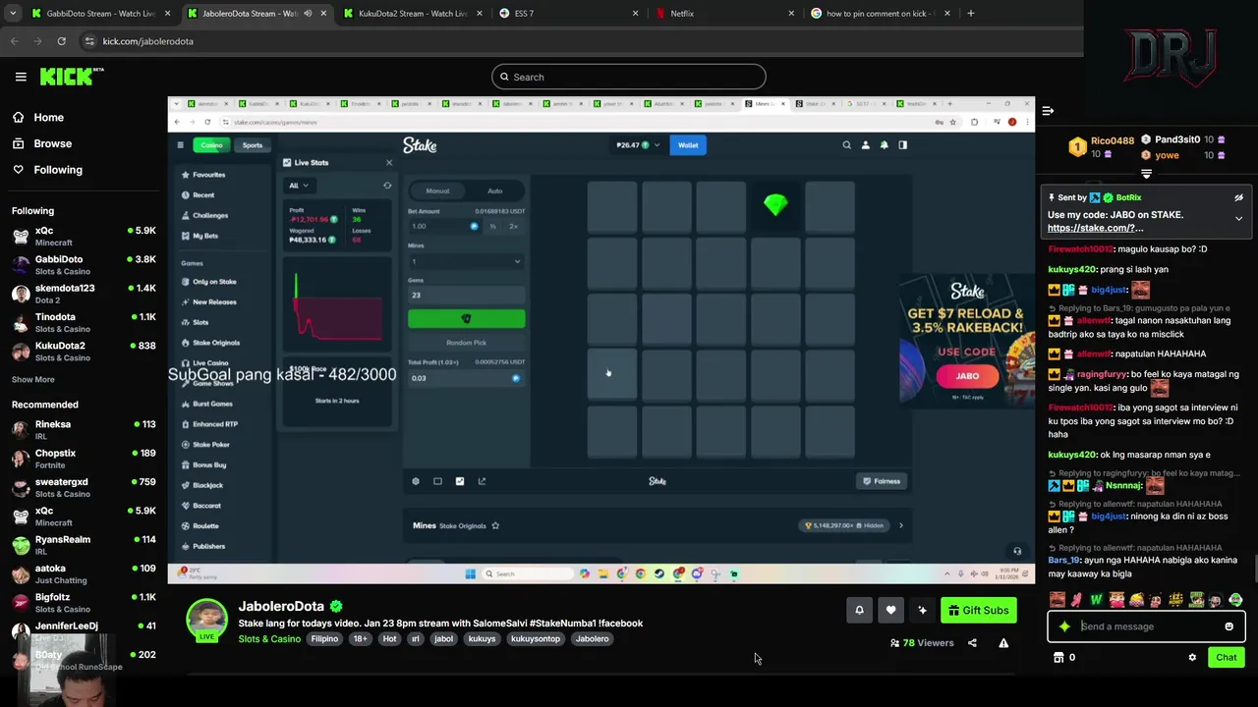The height and width of the screenshot is (707, 1258).
Task: Click the heart follow button
Action: [890, 610]
